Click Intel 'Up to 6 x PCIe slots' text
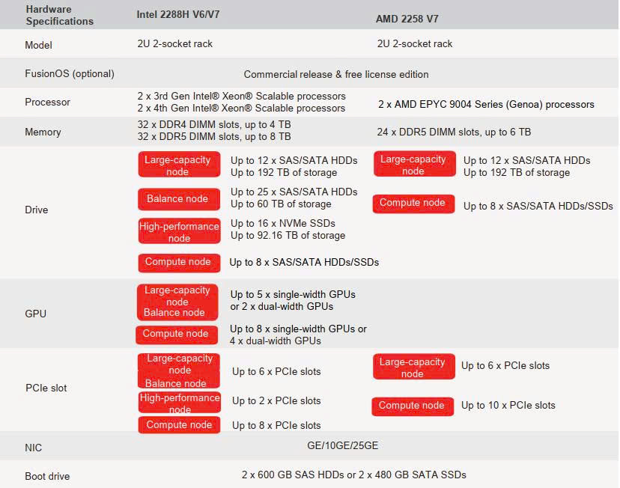Screen dimensions: 620x488 (276, 371)
